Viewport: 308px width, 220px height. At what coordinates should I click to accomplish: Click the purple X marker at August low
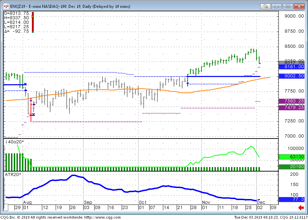(x=33, y=114)
